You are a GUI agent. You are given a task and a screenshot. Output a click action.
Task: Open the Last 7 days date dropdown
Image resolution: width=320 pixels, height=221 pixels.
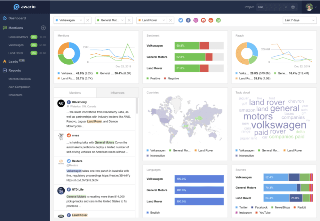(x=299, y=20)
